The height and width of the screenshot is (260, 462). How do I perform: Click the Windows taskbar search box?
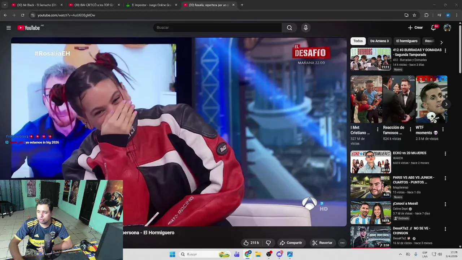[205, 254]
